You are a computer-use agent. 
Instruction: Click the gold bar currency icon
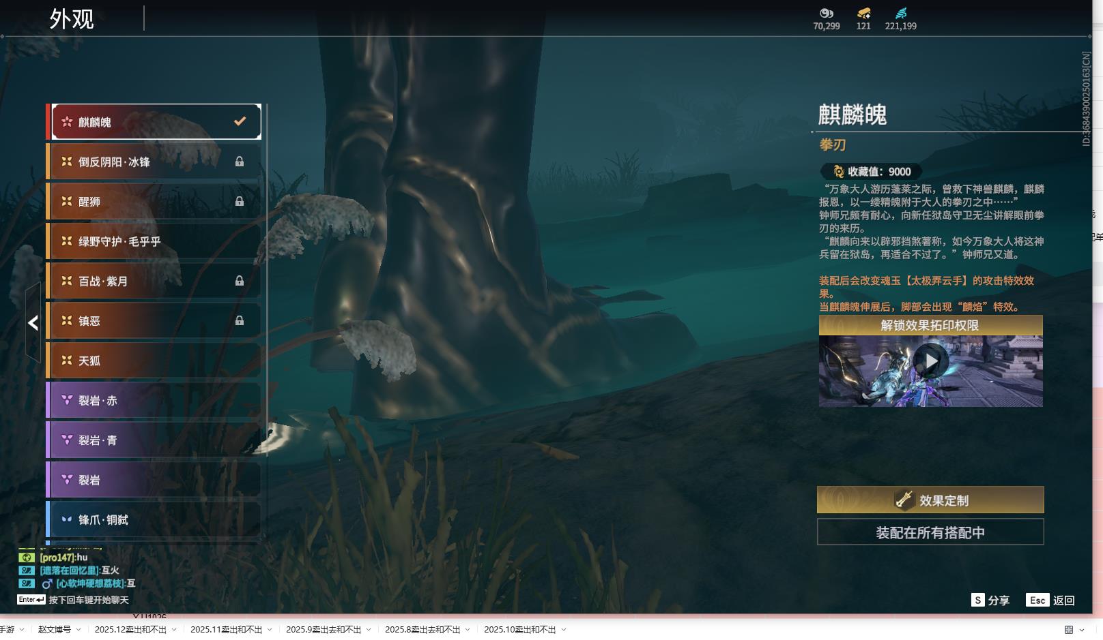point(864,13)
